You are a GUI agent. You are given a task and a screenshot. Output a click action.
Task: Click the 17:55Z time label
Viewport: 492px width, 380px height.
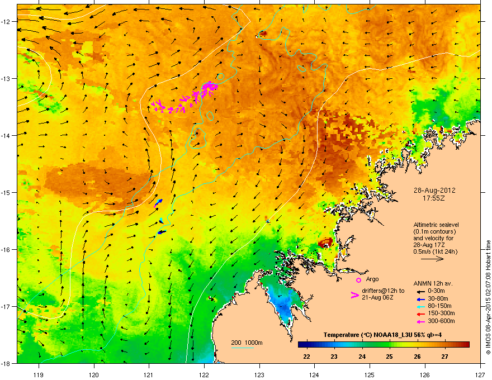[x=434, y=198]
